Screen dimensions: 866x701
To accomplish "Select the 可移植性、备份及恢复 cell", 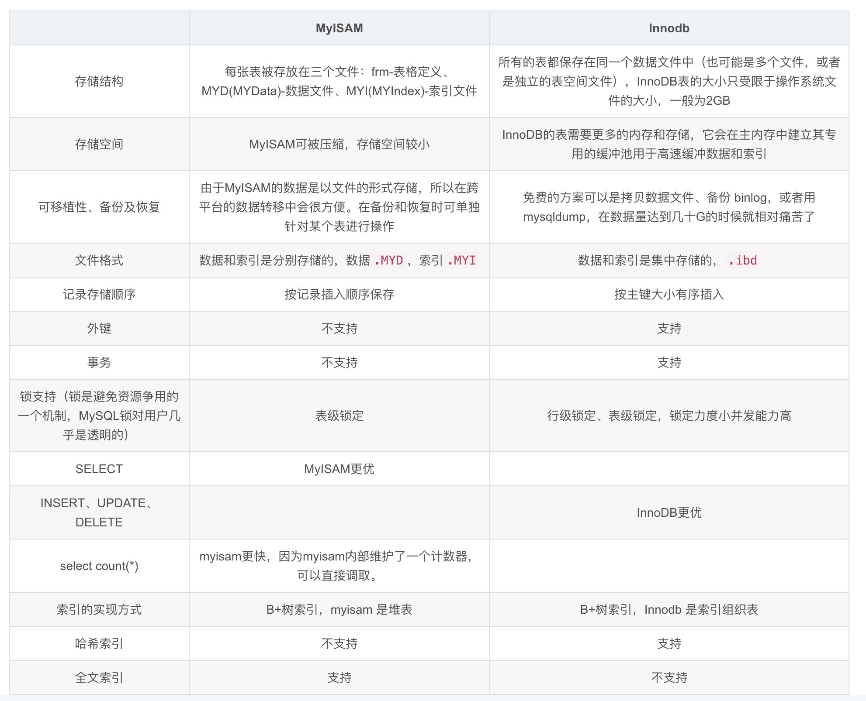I will (99, 207).
